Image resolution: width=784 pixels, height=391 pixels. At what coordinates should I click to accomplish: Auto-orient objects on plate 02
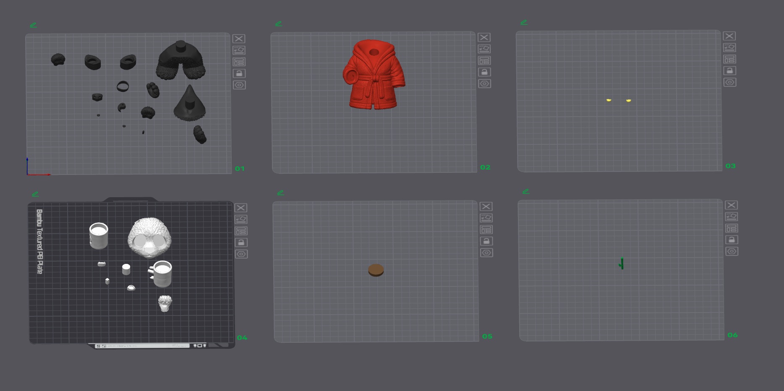(484, 49)
